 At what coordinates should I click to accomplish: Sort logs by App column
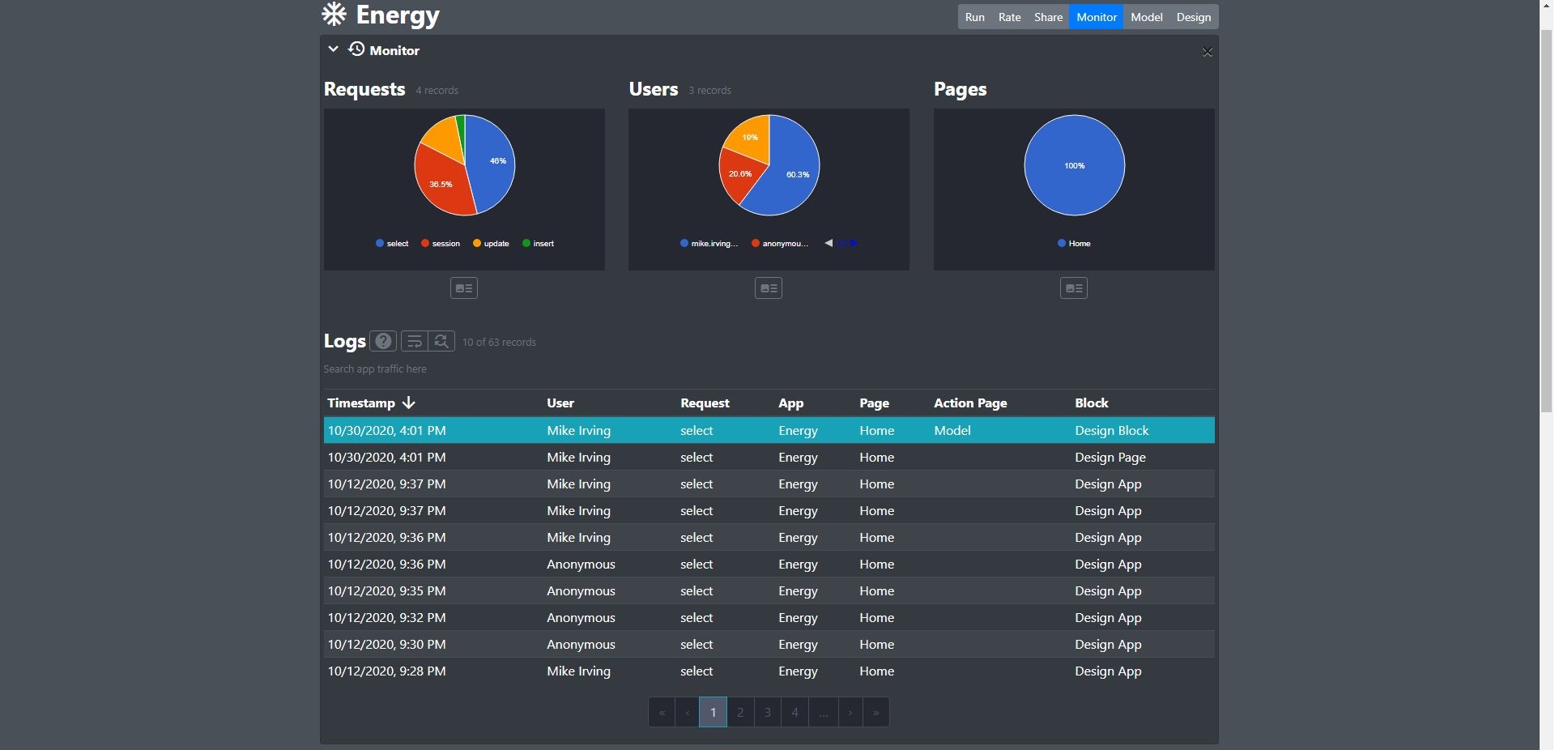click(x=790, y=403)
